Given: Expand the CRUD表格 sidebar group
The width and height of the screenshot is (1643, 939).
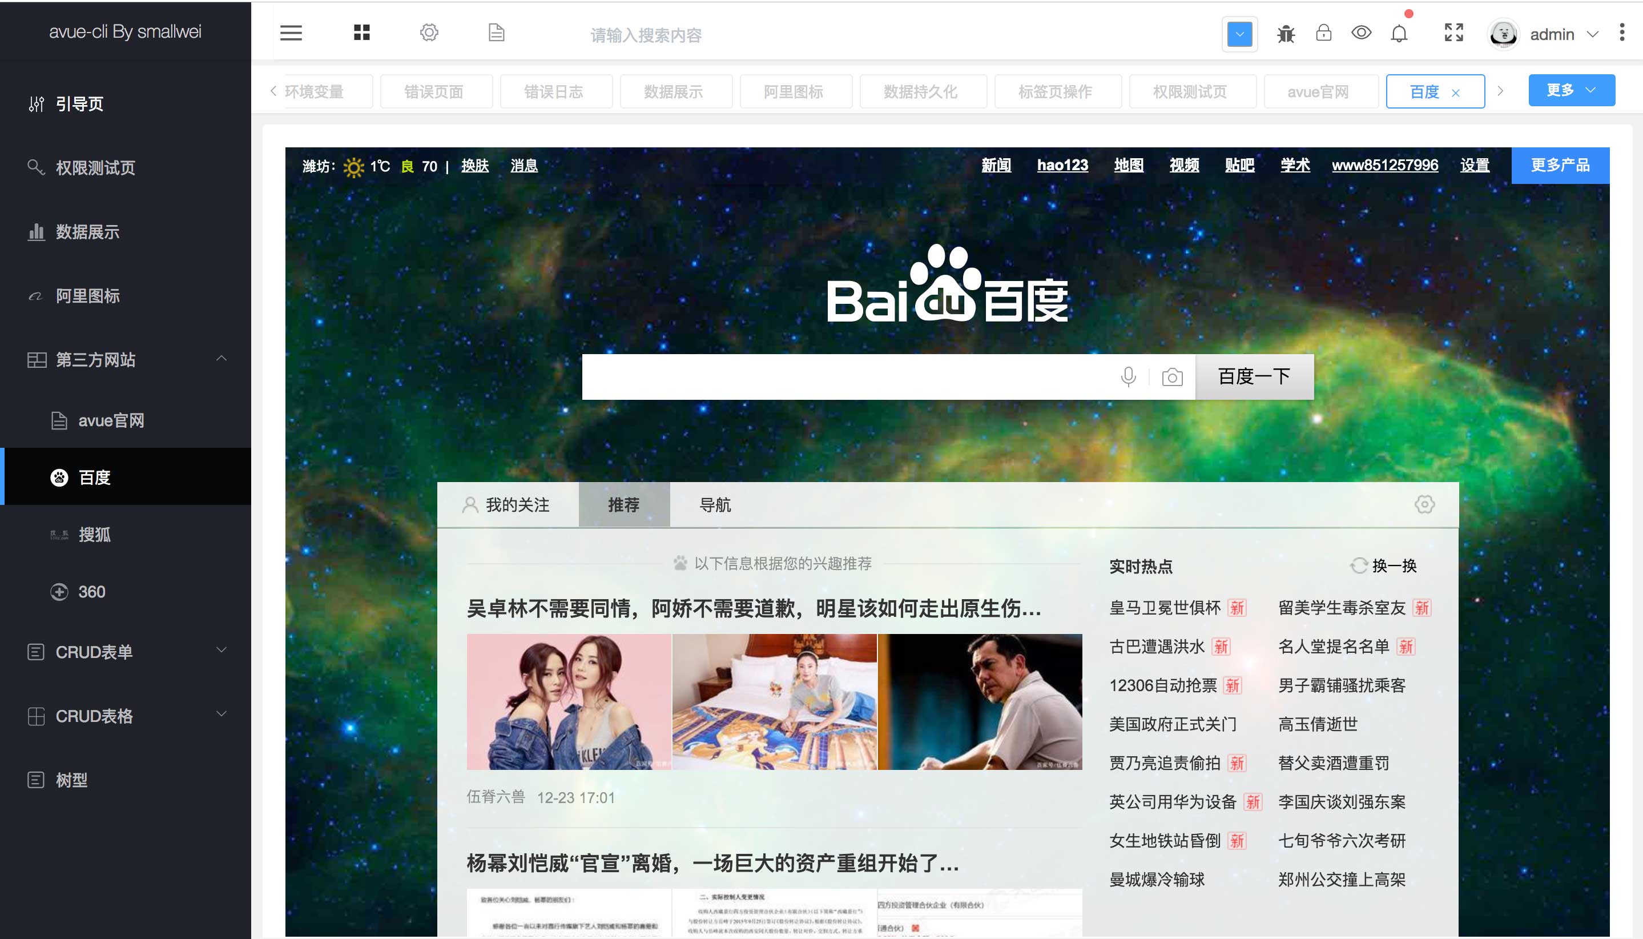Looking at the screenshot, I should point(125,715).
